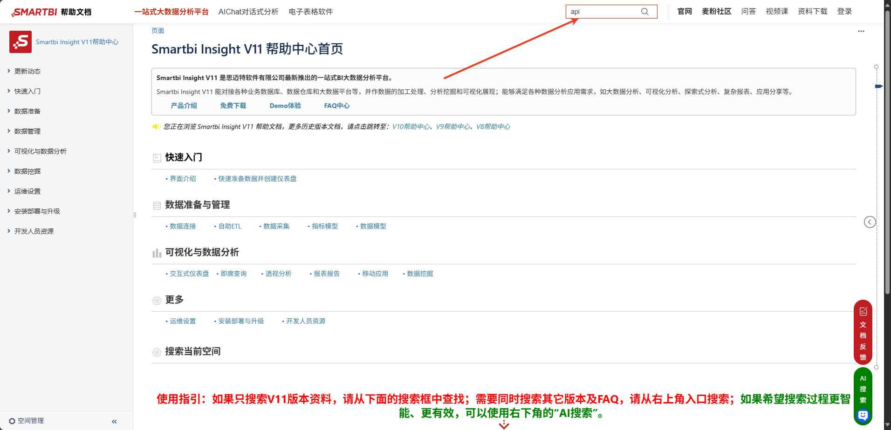Expand 开发人员资源 sidebar node
The height and width of the screenshot is (430, 891).
tap(9, 231)
